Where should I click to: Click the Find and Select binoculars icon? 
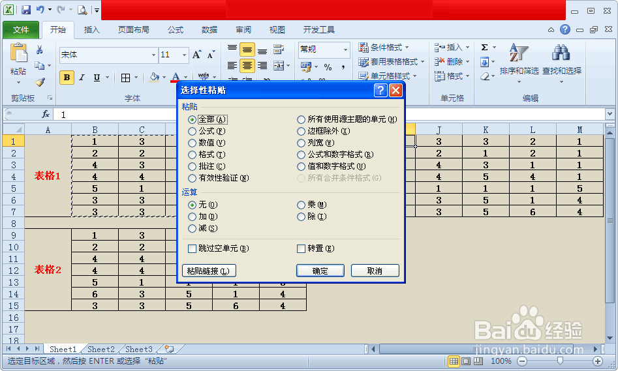(x=561, y=52)
